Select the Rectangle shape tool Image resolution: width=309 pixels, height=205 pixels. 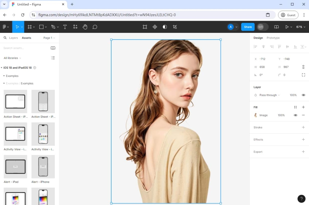pyautogui.click(x=41, y=27)
